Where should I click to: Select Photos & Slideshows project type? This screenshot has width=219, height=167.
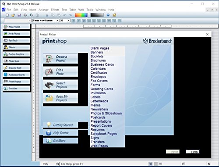pos(106,113)
